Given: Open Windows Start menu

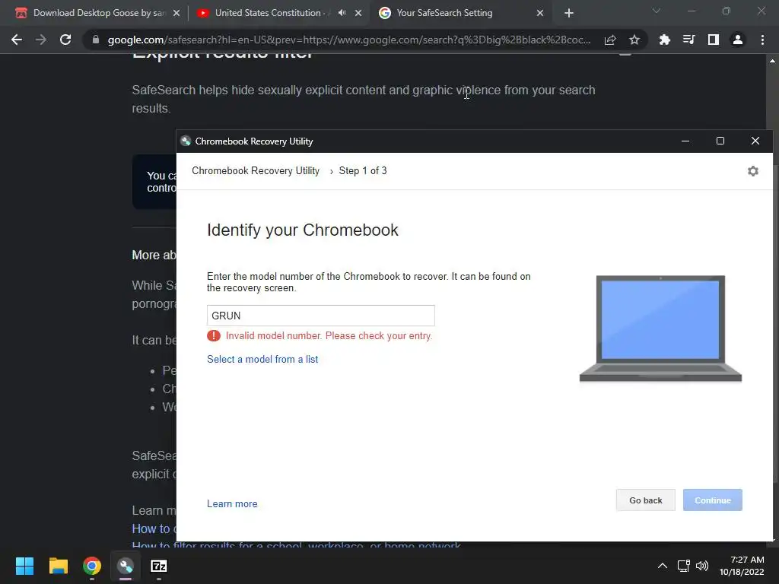Looking at the screenshot, I should pos(24,566).
